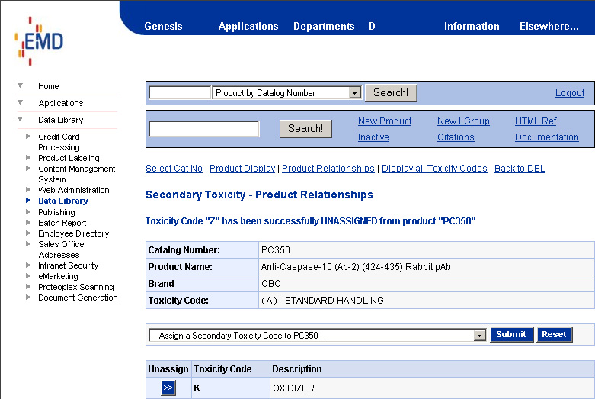Click the unassign arrow button for code K
595x399 pixels.
168,388
